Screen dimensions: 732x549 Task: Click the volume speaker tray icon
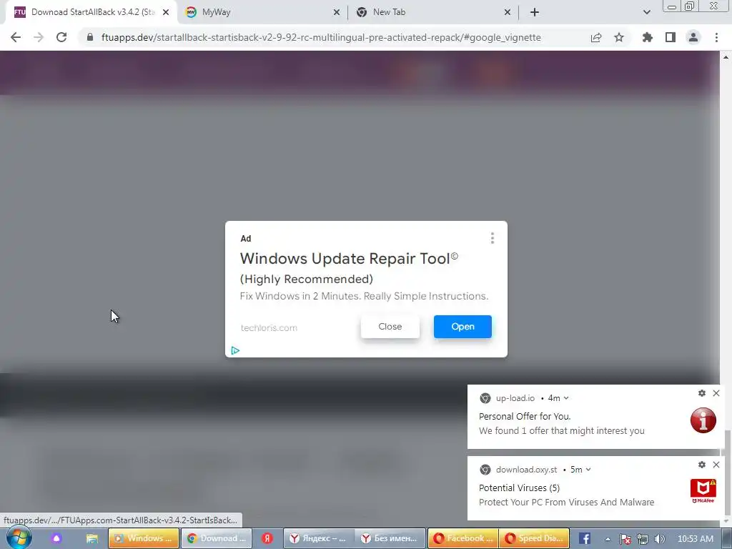click(660, 539)
